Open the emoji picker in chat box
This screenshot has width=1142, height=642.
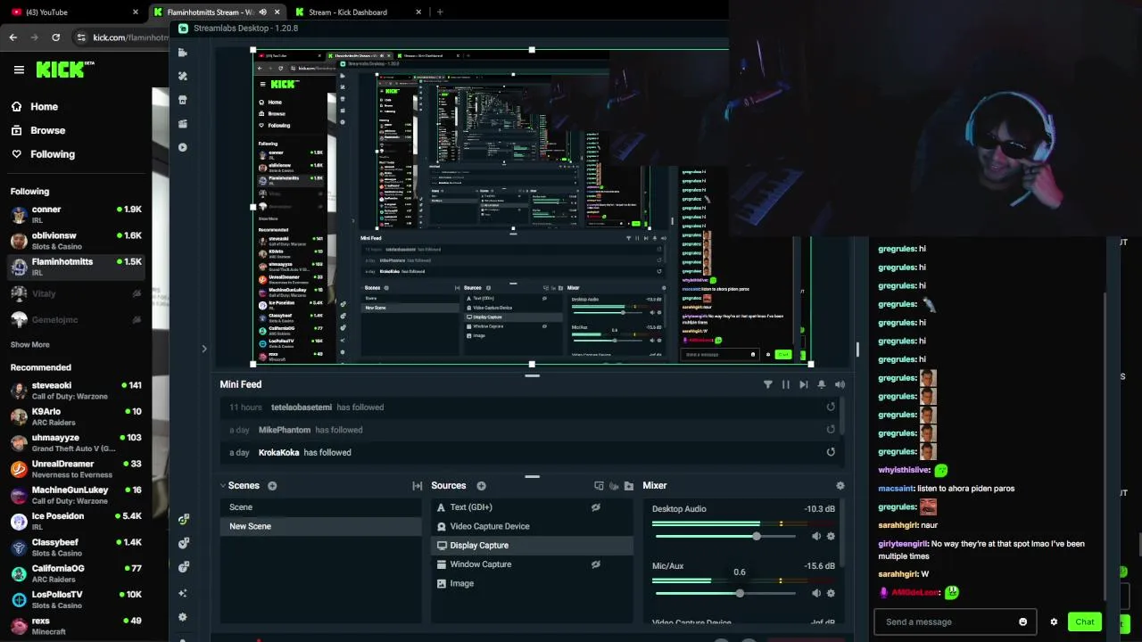pyautogui.click(x=1022, y=622)
